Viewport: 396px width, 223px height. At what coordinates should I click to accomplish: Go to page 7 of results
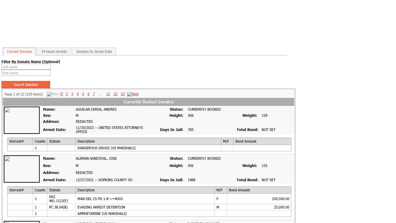tap(94, 94)
